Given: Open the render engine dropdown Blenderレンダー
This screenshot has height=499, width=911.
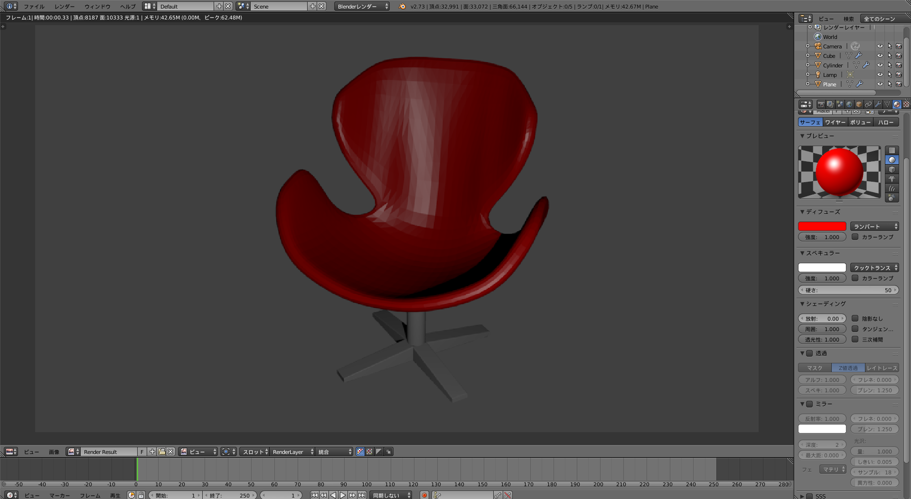Looking at the screenshot, I should coord(362,6).
